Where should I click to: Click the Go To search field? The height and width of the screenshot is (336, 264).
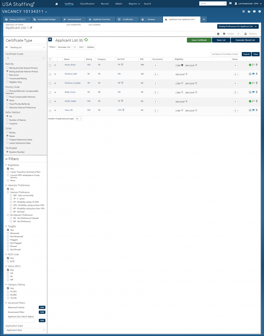[213, 4]
